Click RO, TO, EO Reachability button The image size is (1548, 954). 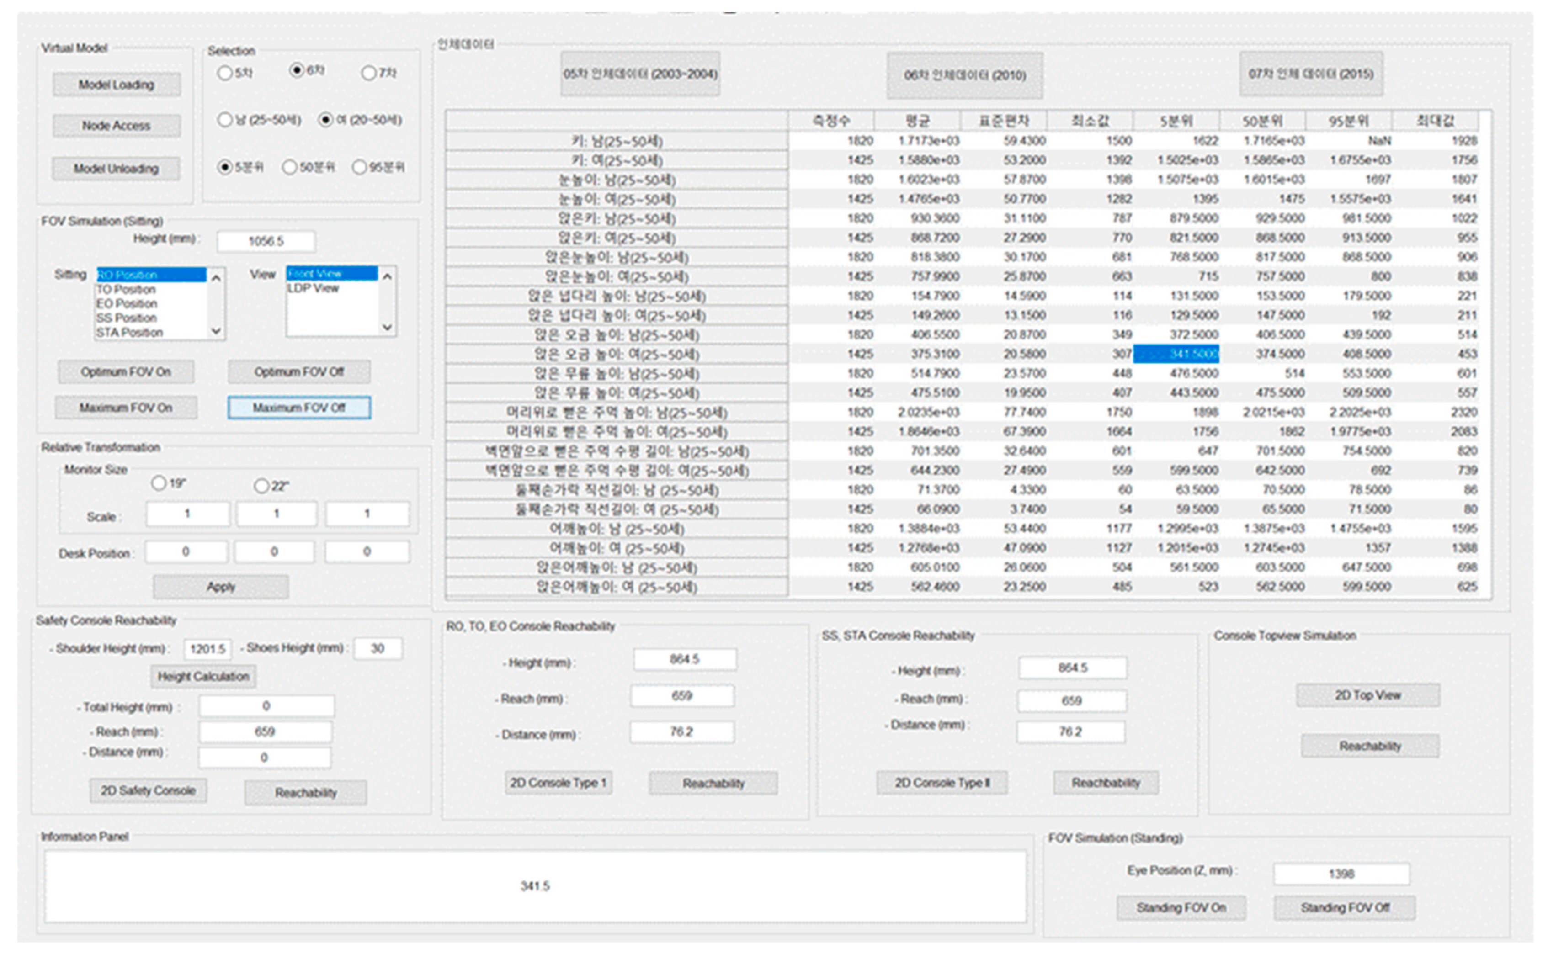713,784
